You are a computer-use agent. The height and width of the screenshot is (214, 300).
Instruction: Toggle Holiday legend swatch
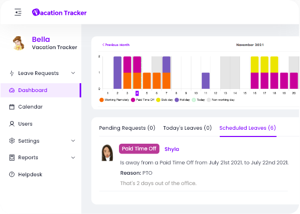pos(177,100)
